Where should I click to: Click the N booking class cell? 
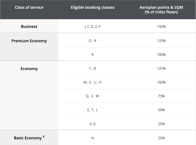click(92, 138)
